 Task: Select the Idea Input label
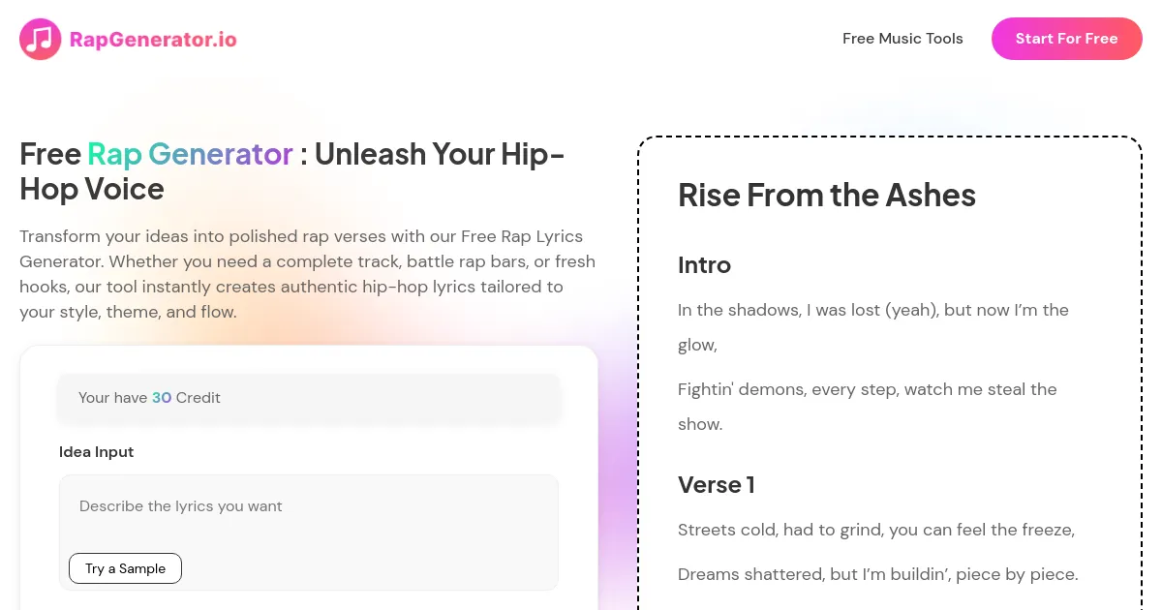point(96,451)
